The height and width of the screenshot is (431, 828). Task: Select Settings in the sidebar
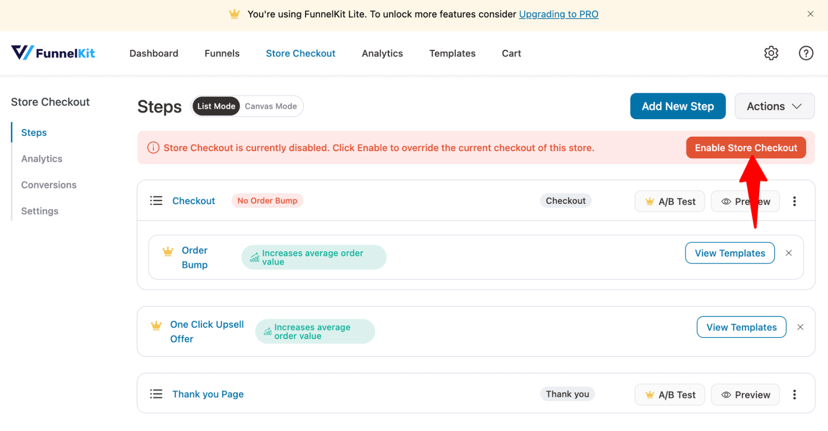click(x=40, y=211)
